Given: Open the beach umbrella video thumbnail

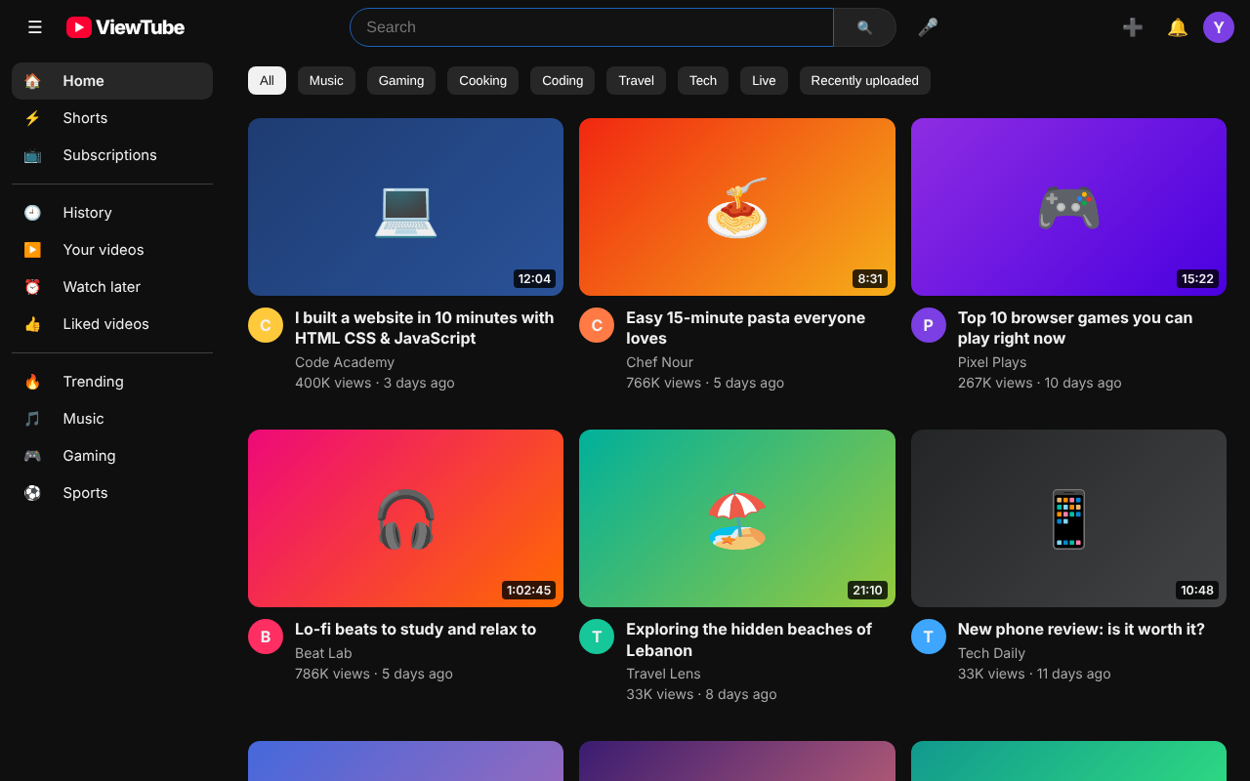Looking at the screenshot, I should click(x=737, y=518).
